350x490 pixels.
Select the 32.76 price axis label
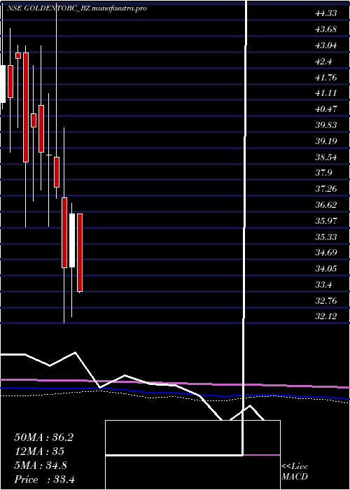[326, 300]
